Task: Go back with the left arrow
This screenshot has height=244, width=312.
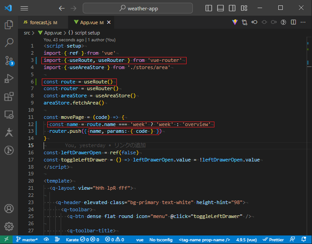Action: (62, 8)
